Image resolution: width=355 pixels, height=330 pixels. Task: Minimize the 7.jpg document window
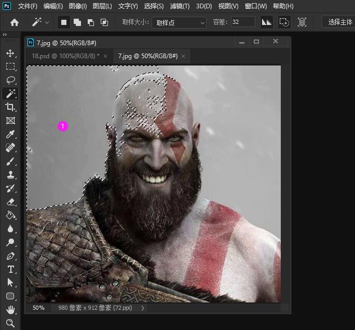(242, 42)
